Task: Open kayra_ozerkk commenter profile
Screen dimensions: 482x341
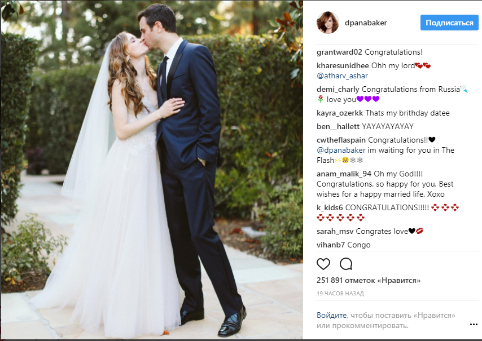Action: pos(340,113)
